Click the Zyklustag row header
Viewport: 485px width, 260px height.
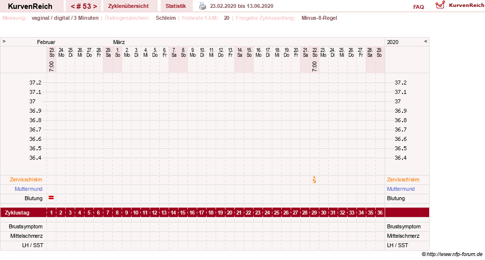pyautogui.click(x=17, y=213)
